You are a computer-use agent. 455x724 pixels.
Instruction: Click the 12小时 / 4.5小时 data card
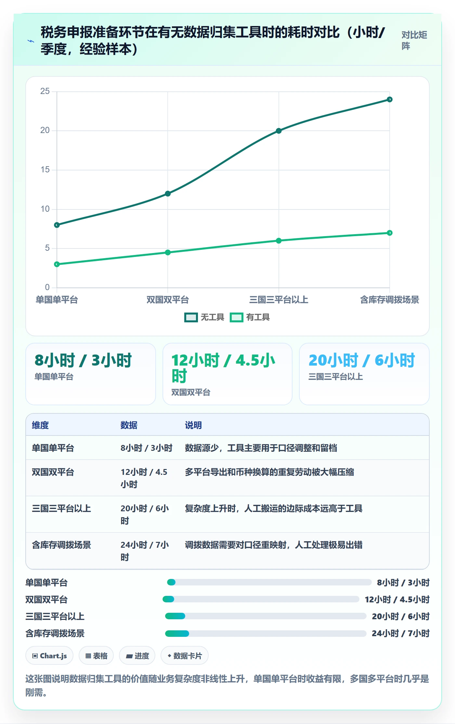pos(227,374)
